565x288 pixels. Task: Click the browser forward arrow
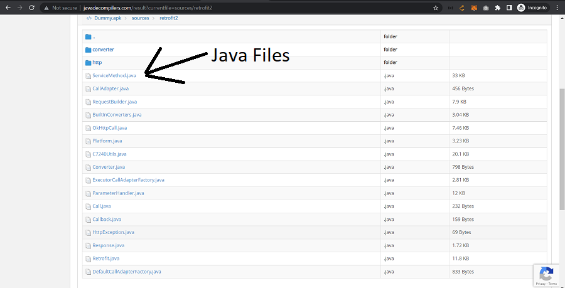[20, 8]
